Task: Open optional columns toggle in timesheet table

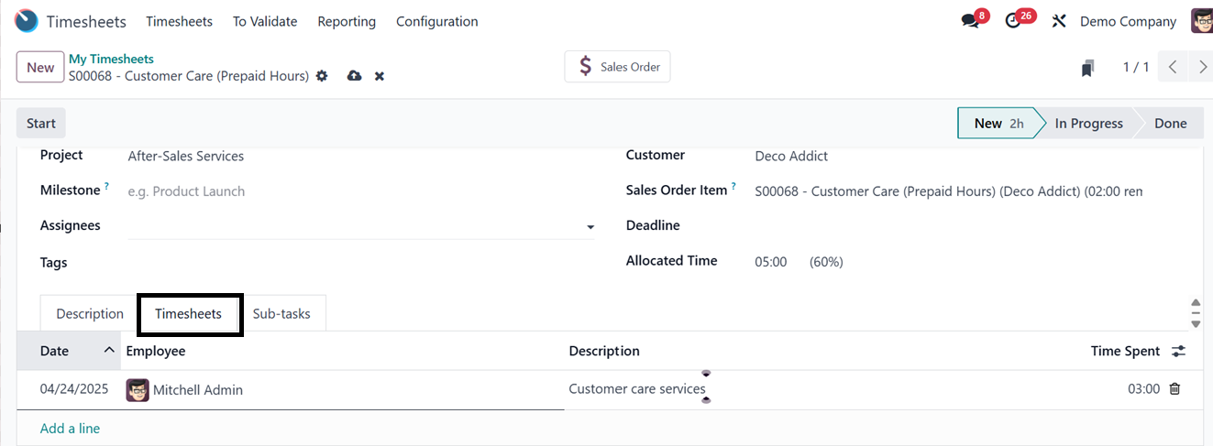Action: (1179, 352)
